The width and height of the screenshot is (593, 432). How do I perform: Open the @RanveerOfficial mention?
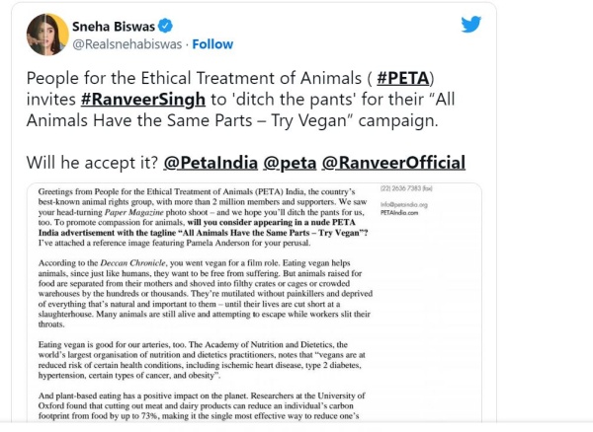(x=395, y=162)
